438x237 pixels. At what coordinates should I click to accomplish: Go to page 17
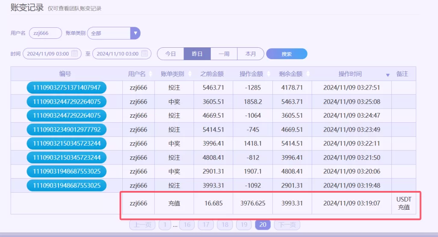[206, 225]
